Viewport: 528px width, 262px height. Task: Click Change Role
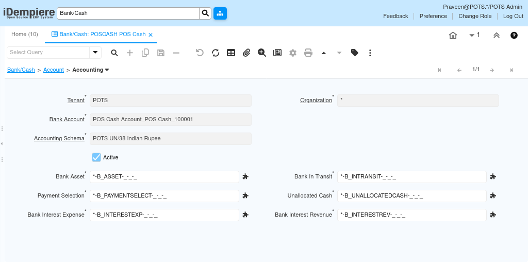pos(475,16)
